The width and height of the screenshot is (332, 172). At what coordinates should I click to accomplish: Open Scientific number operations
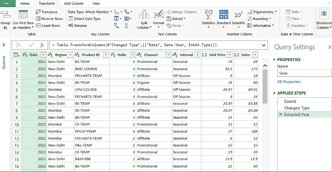238,19
